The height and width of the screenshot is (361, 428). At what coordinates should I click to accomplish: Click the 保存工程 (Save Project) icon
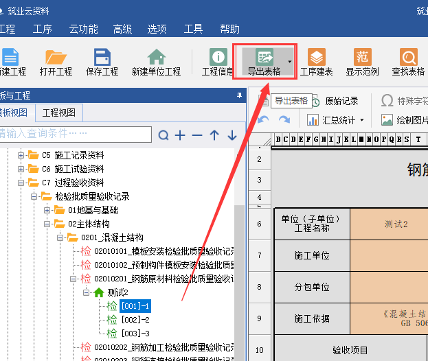coord(102,62)
